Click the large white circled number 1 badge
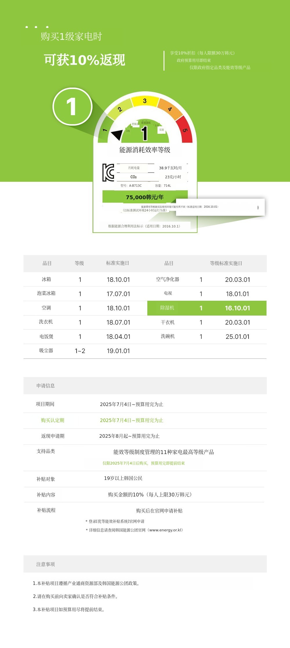 tap(72, 107)
